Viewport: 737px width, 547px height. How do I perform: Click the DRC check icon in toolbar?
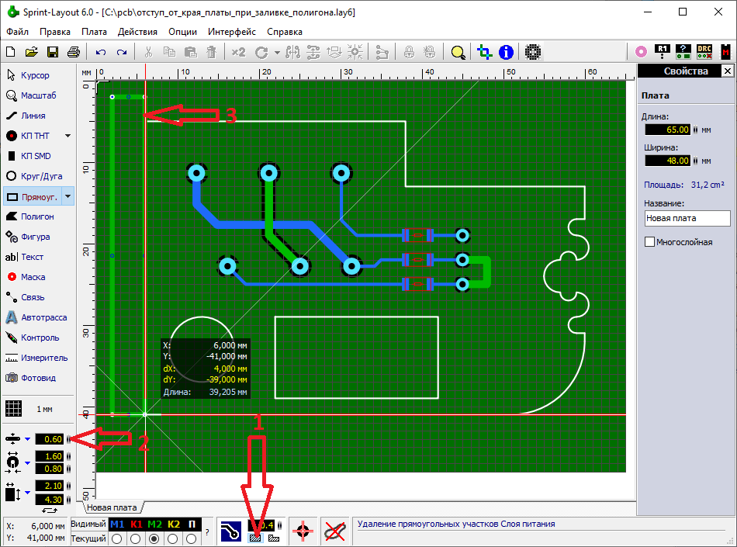[x=704, y=52]
